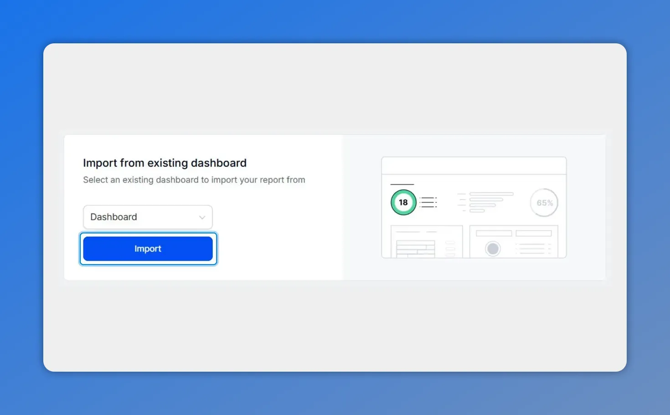The height and width of the screenshot is (415, 670).
Task: Click the dashboard preview thumbnail card
Action: [474, 207]
